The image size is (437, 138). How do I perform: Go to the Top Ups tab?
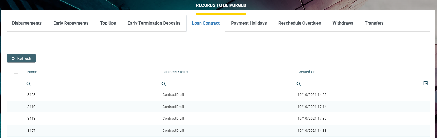pos(108,23)
